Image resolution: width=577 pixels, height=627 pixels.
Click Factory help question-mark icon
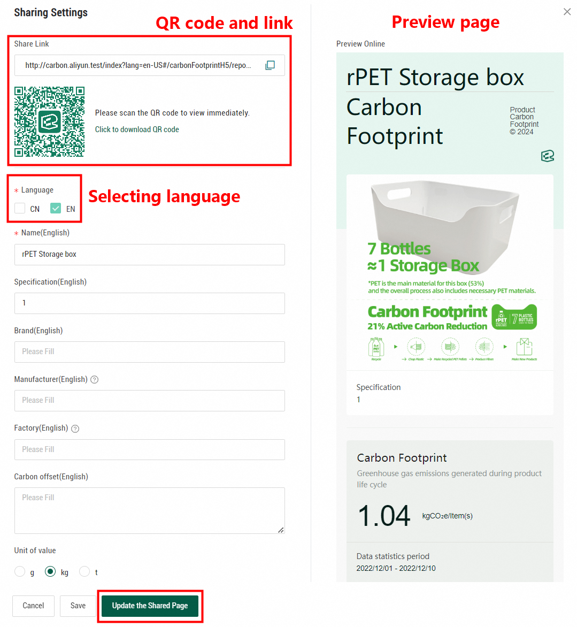pyautogui.click(x=75, y=429)
